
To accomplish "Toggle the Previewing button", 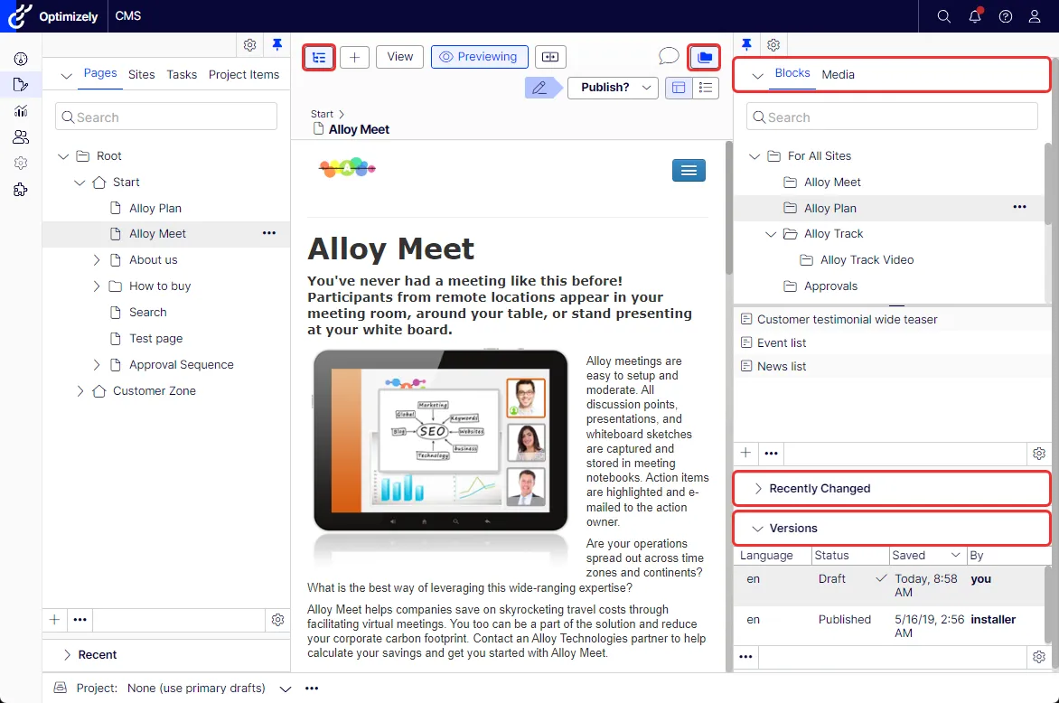I will (x=480, y=57).
